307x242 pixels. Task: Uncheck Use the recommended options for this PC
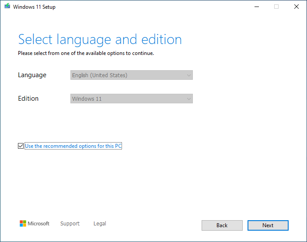21,146
